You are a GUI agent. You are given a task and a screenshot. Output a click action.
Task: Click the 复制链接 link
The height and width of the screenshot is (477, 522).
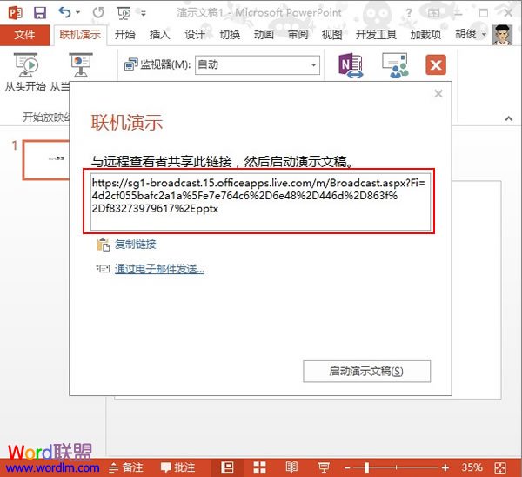(136, 245)
